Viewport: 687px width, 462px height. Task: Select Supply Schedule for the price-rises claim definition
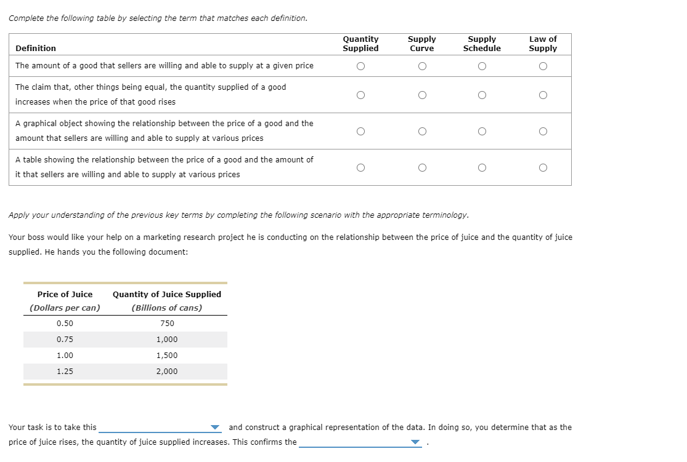pos(482,95)
